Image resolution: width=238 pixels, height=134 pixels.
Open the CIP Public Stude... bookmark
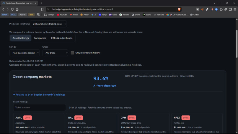click(x=177, y=15)
